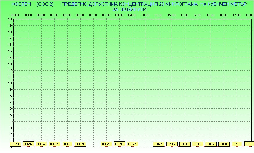Click the 0.083 data label
This screenshot has height=153, width=254.
pyautogui.click(x=185, y=144)
